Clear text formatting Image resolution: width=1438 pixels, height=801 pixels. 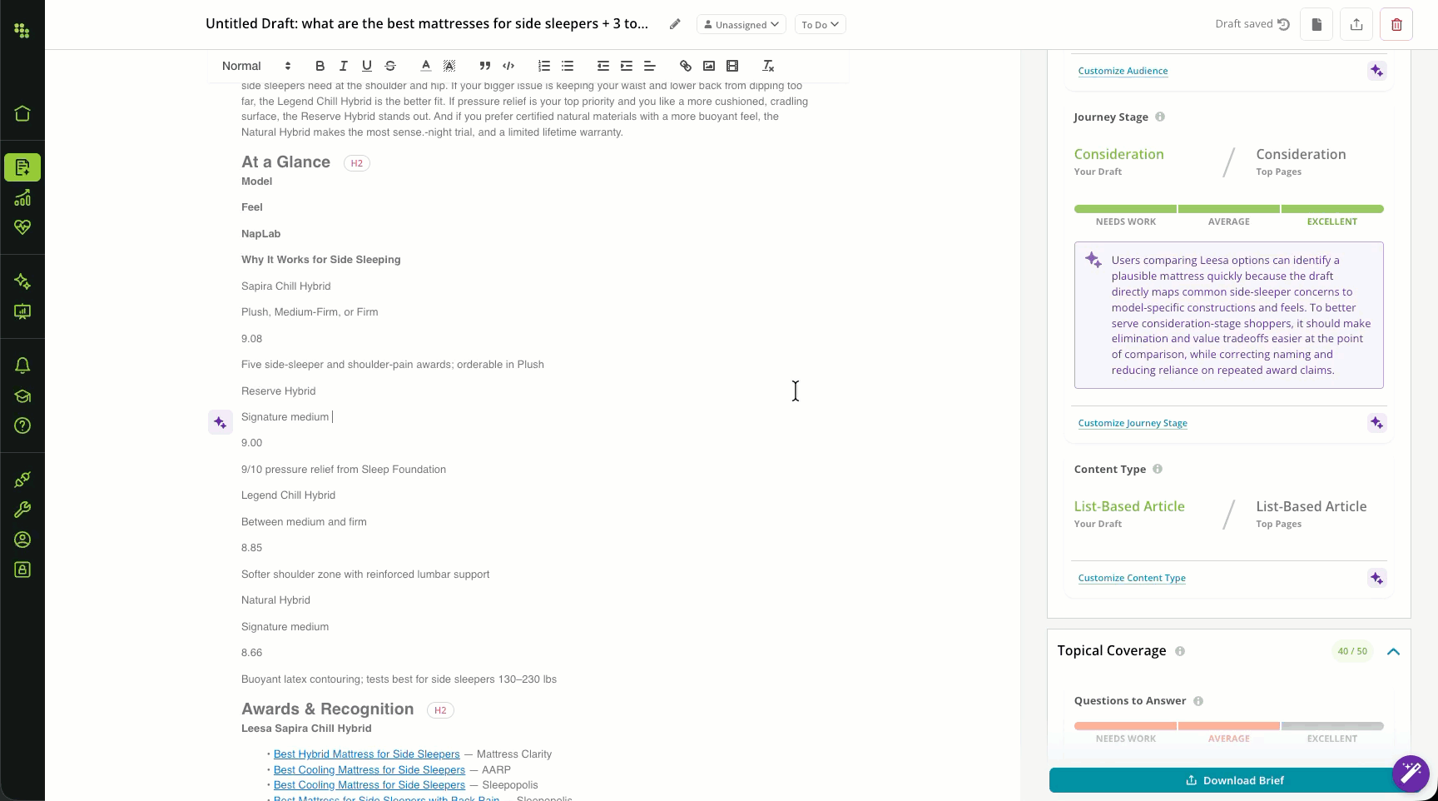(x=768, y=66)
